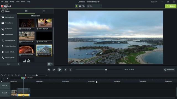Click the Copy icon in timeline toolbar
This screenshot has height=99, width=177.
coord(12,75)
